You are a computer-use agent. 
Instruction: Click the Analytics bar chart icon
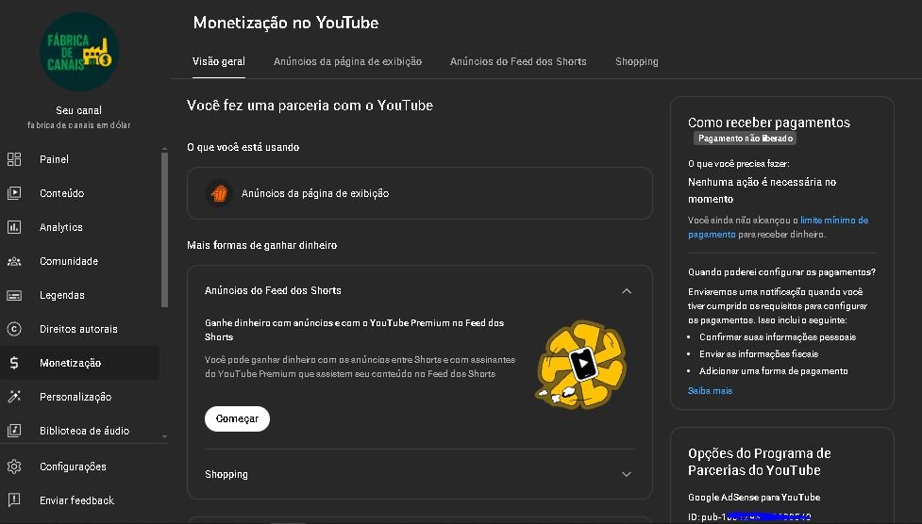point(14,227)
